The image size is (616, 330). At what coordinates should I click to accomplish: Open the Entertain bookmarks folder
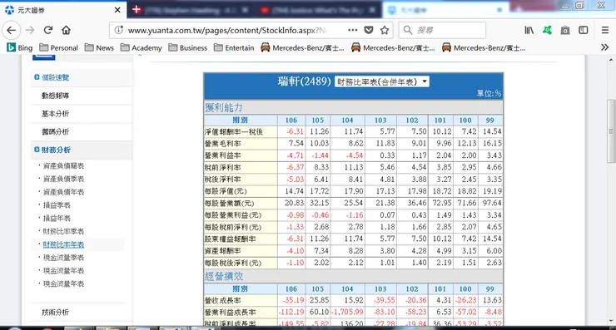click(234, 48)
